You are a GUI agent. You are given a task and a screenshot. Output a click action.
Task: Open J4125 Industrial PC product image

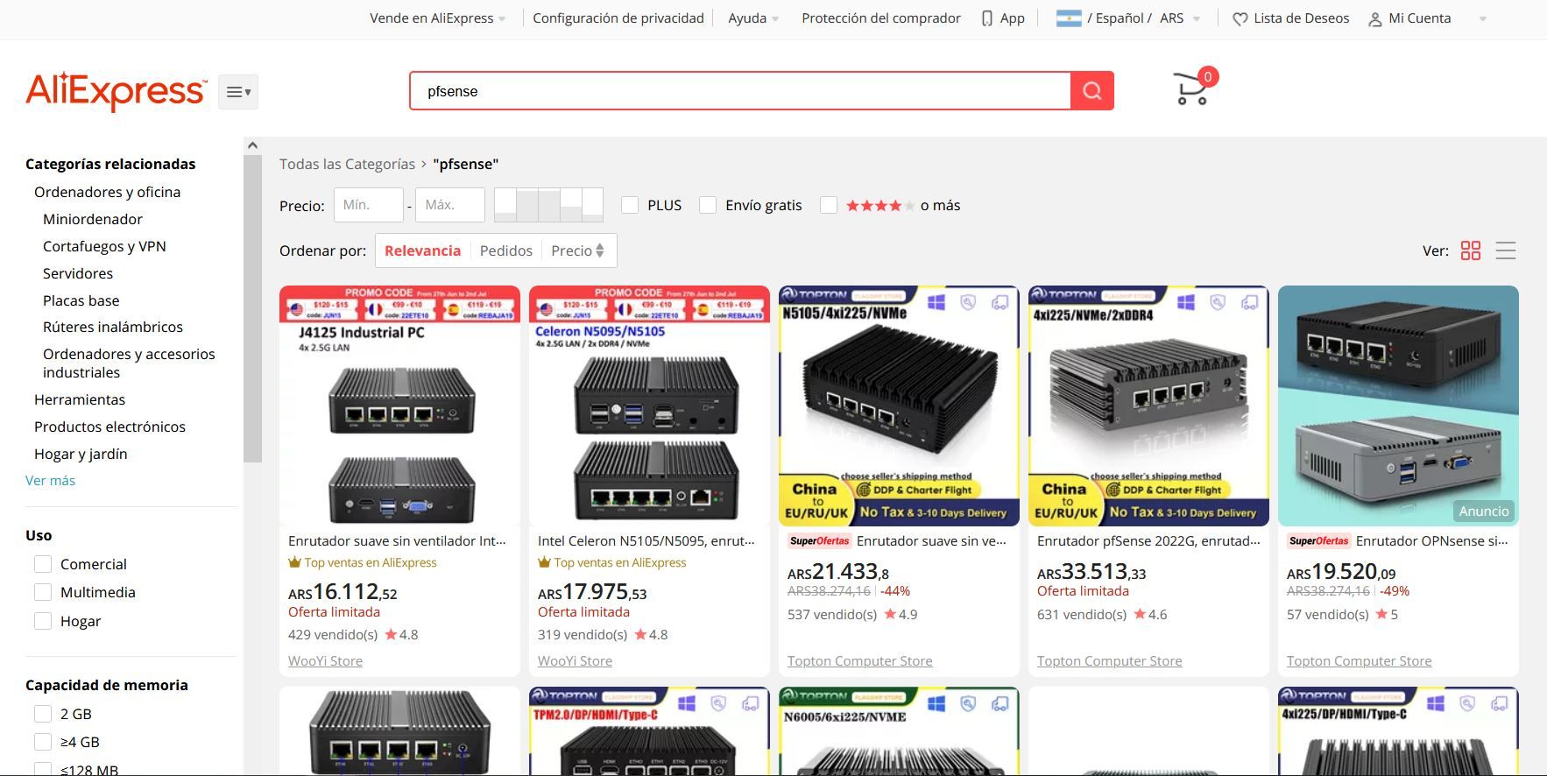coord(399,406)
